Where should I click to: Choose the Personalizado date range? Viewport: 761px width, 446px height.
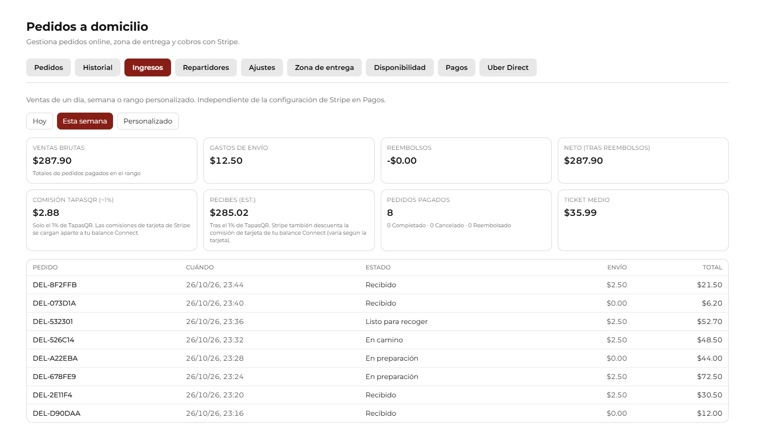tap(148, 121)
